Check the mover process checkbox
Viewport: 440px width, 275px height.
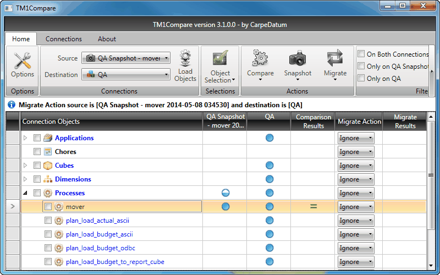[x=48, y=207]
